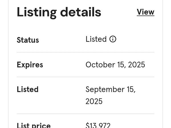
Task: Select the Listing details heading
Action: click(59, 12)
